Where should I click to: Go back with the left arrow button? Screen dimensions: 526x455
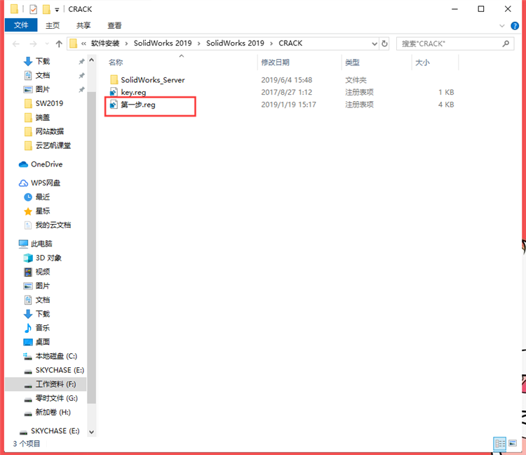pyautogui.click(x=15, y=44)
